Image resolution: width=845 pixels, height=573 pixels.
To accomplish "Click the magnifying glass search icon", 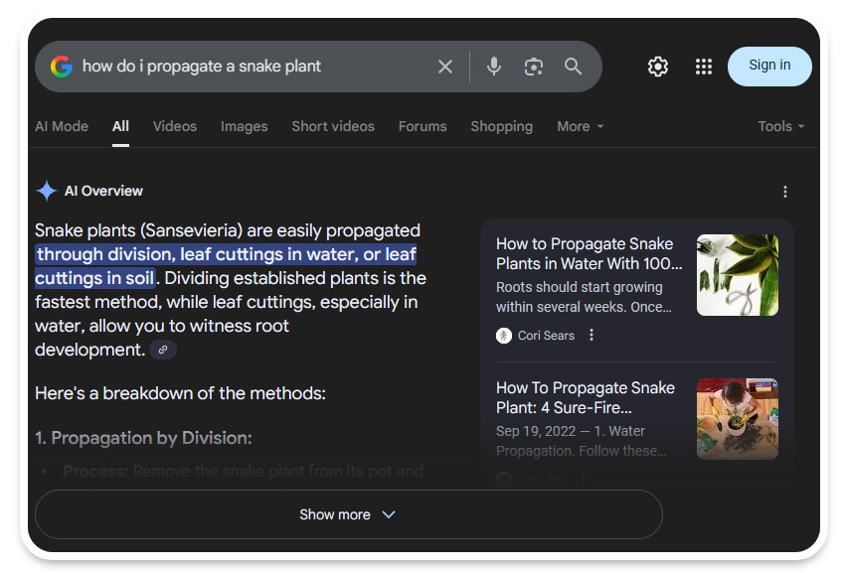I will click(574, 67).
